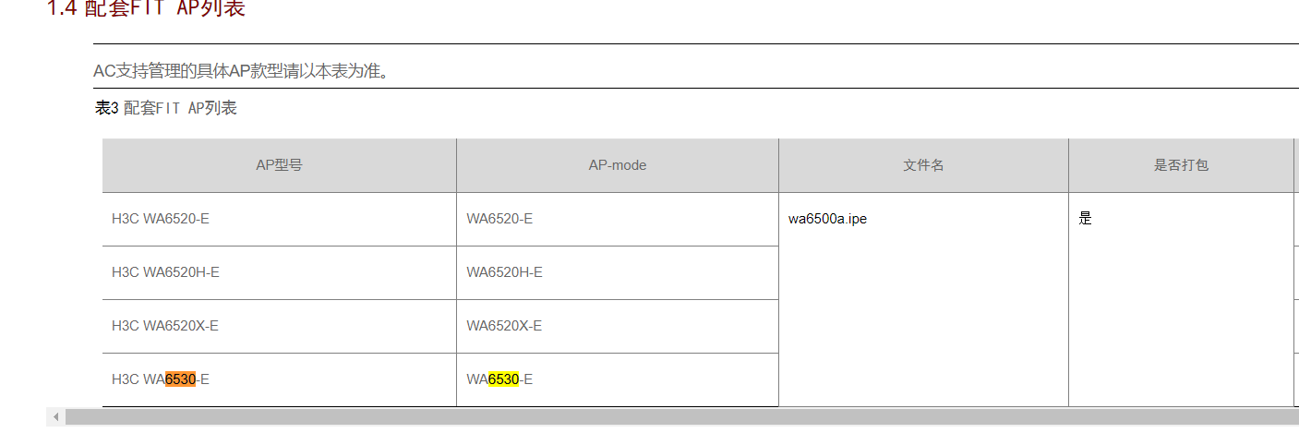Select the "H3C WA6520H-E" cell
1299x445 pixels.
(165, 272)
